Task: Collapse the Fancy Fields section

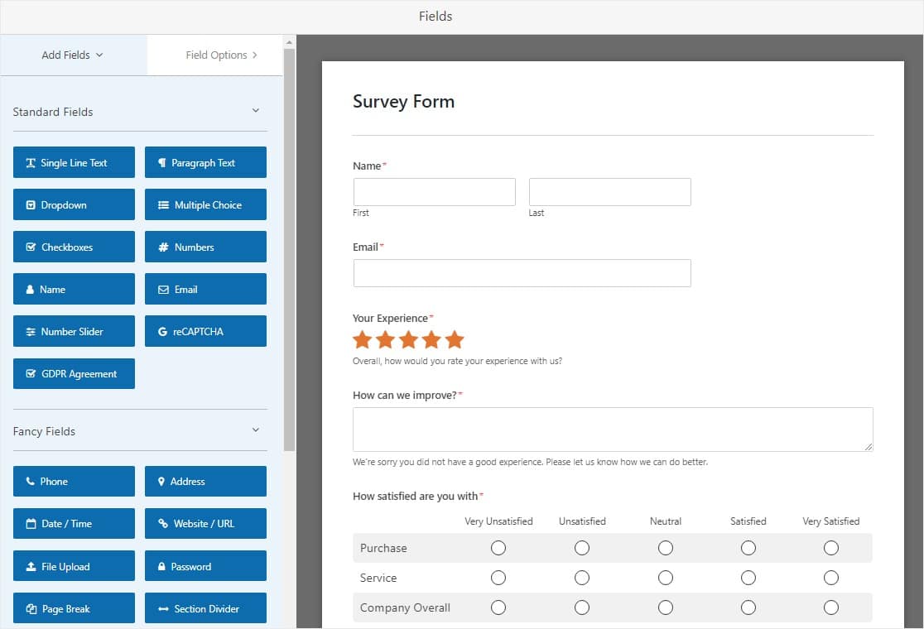Action: pos(256,430)
